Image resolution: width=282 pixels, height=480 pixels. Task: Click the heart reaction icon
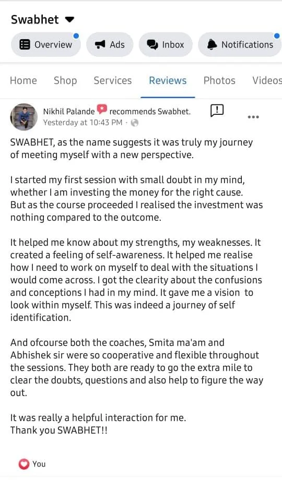coord(23,464)
